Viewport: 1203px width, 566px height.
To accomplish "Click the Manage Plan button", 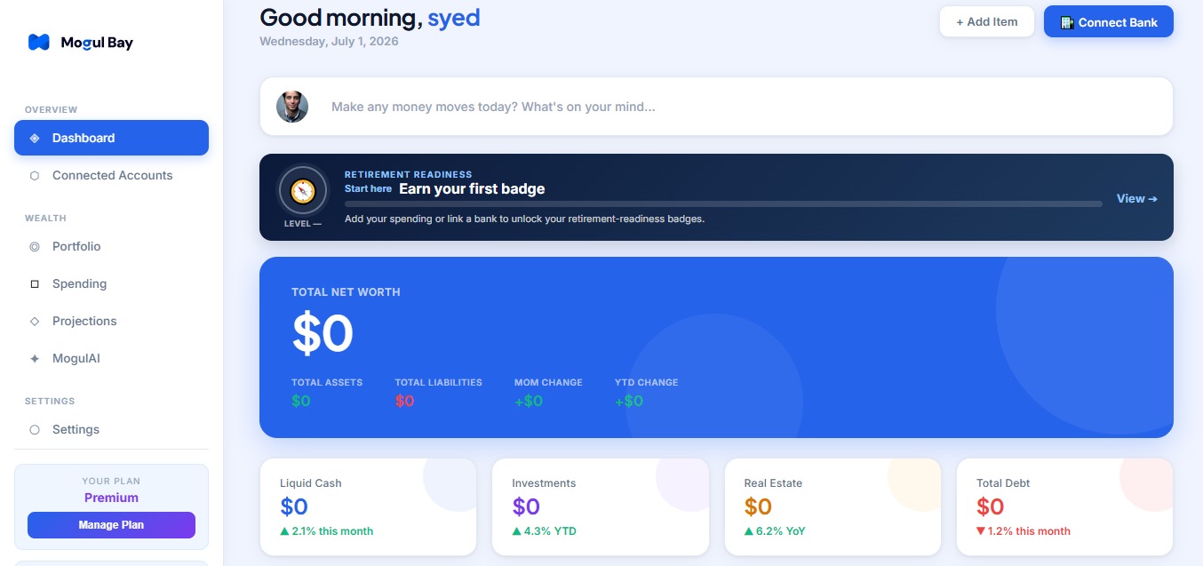I will tap(111, 525).
